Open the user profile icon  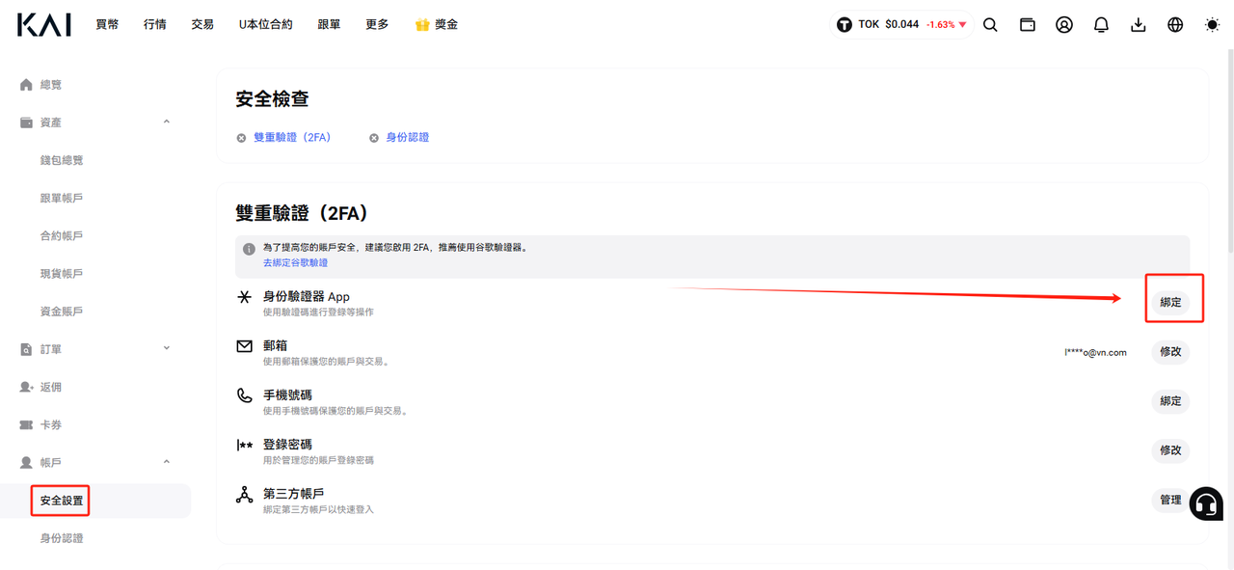click(1064, 25)
